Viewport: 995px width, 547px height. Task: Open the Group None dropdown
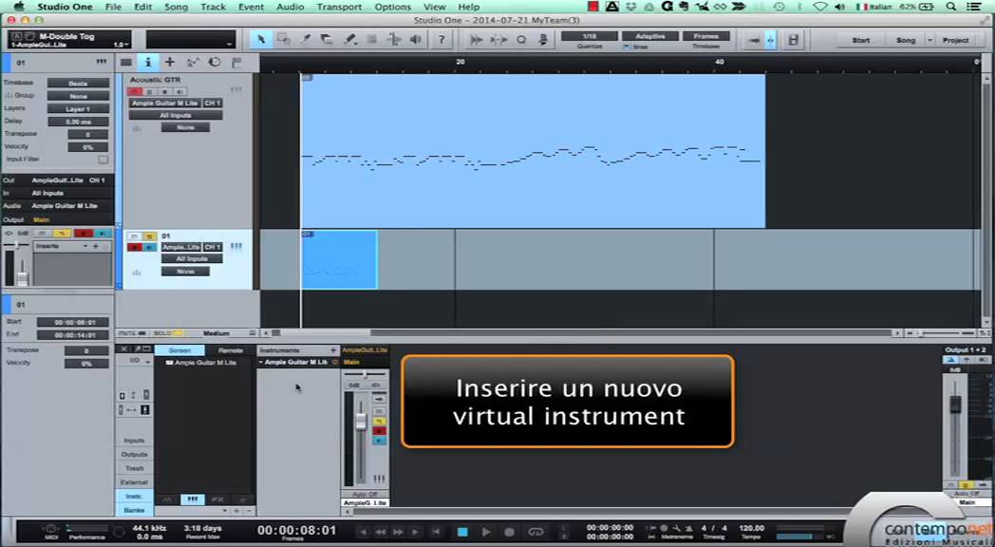[x=78, y=96]
